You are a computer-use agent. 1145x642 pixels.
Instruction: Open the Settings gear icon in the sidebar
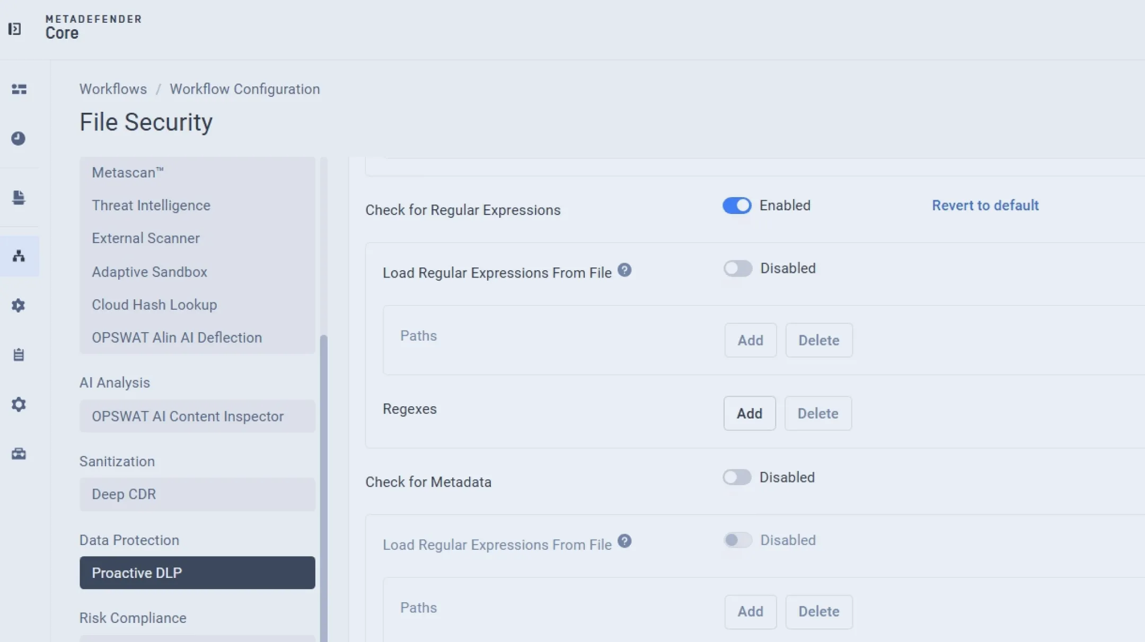point(19,404)
